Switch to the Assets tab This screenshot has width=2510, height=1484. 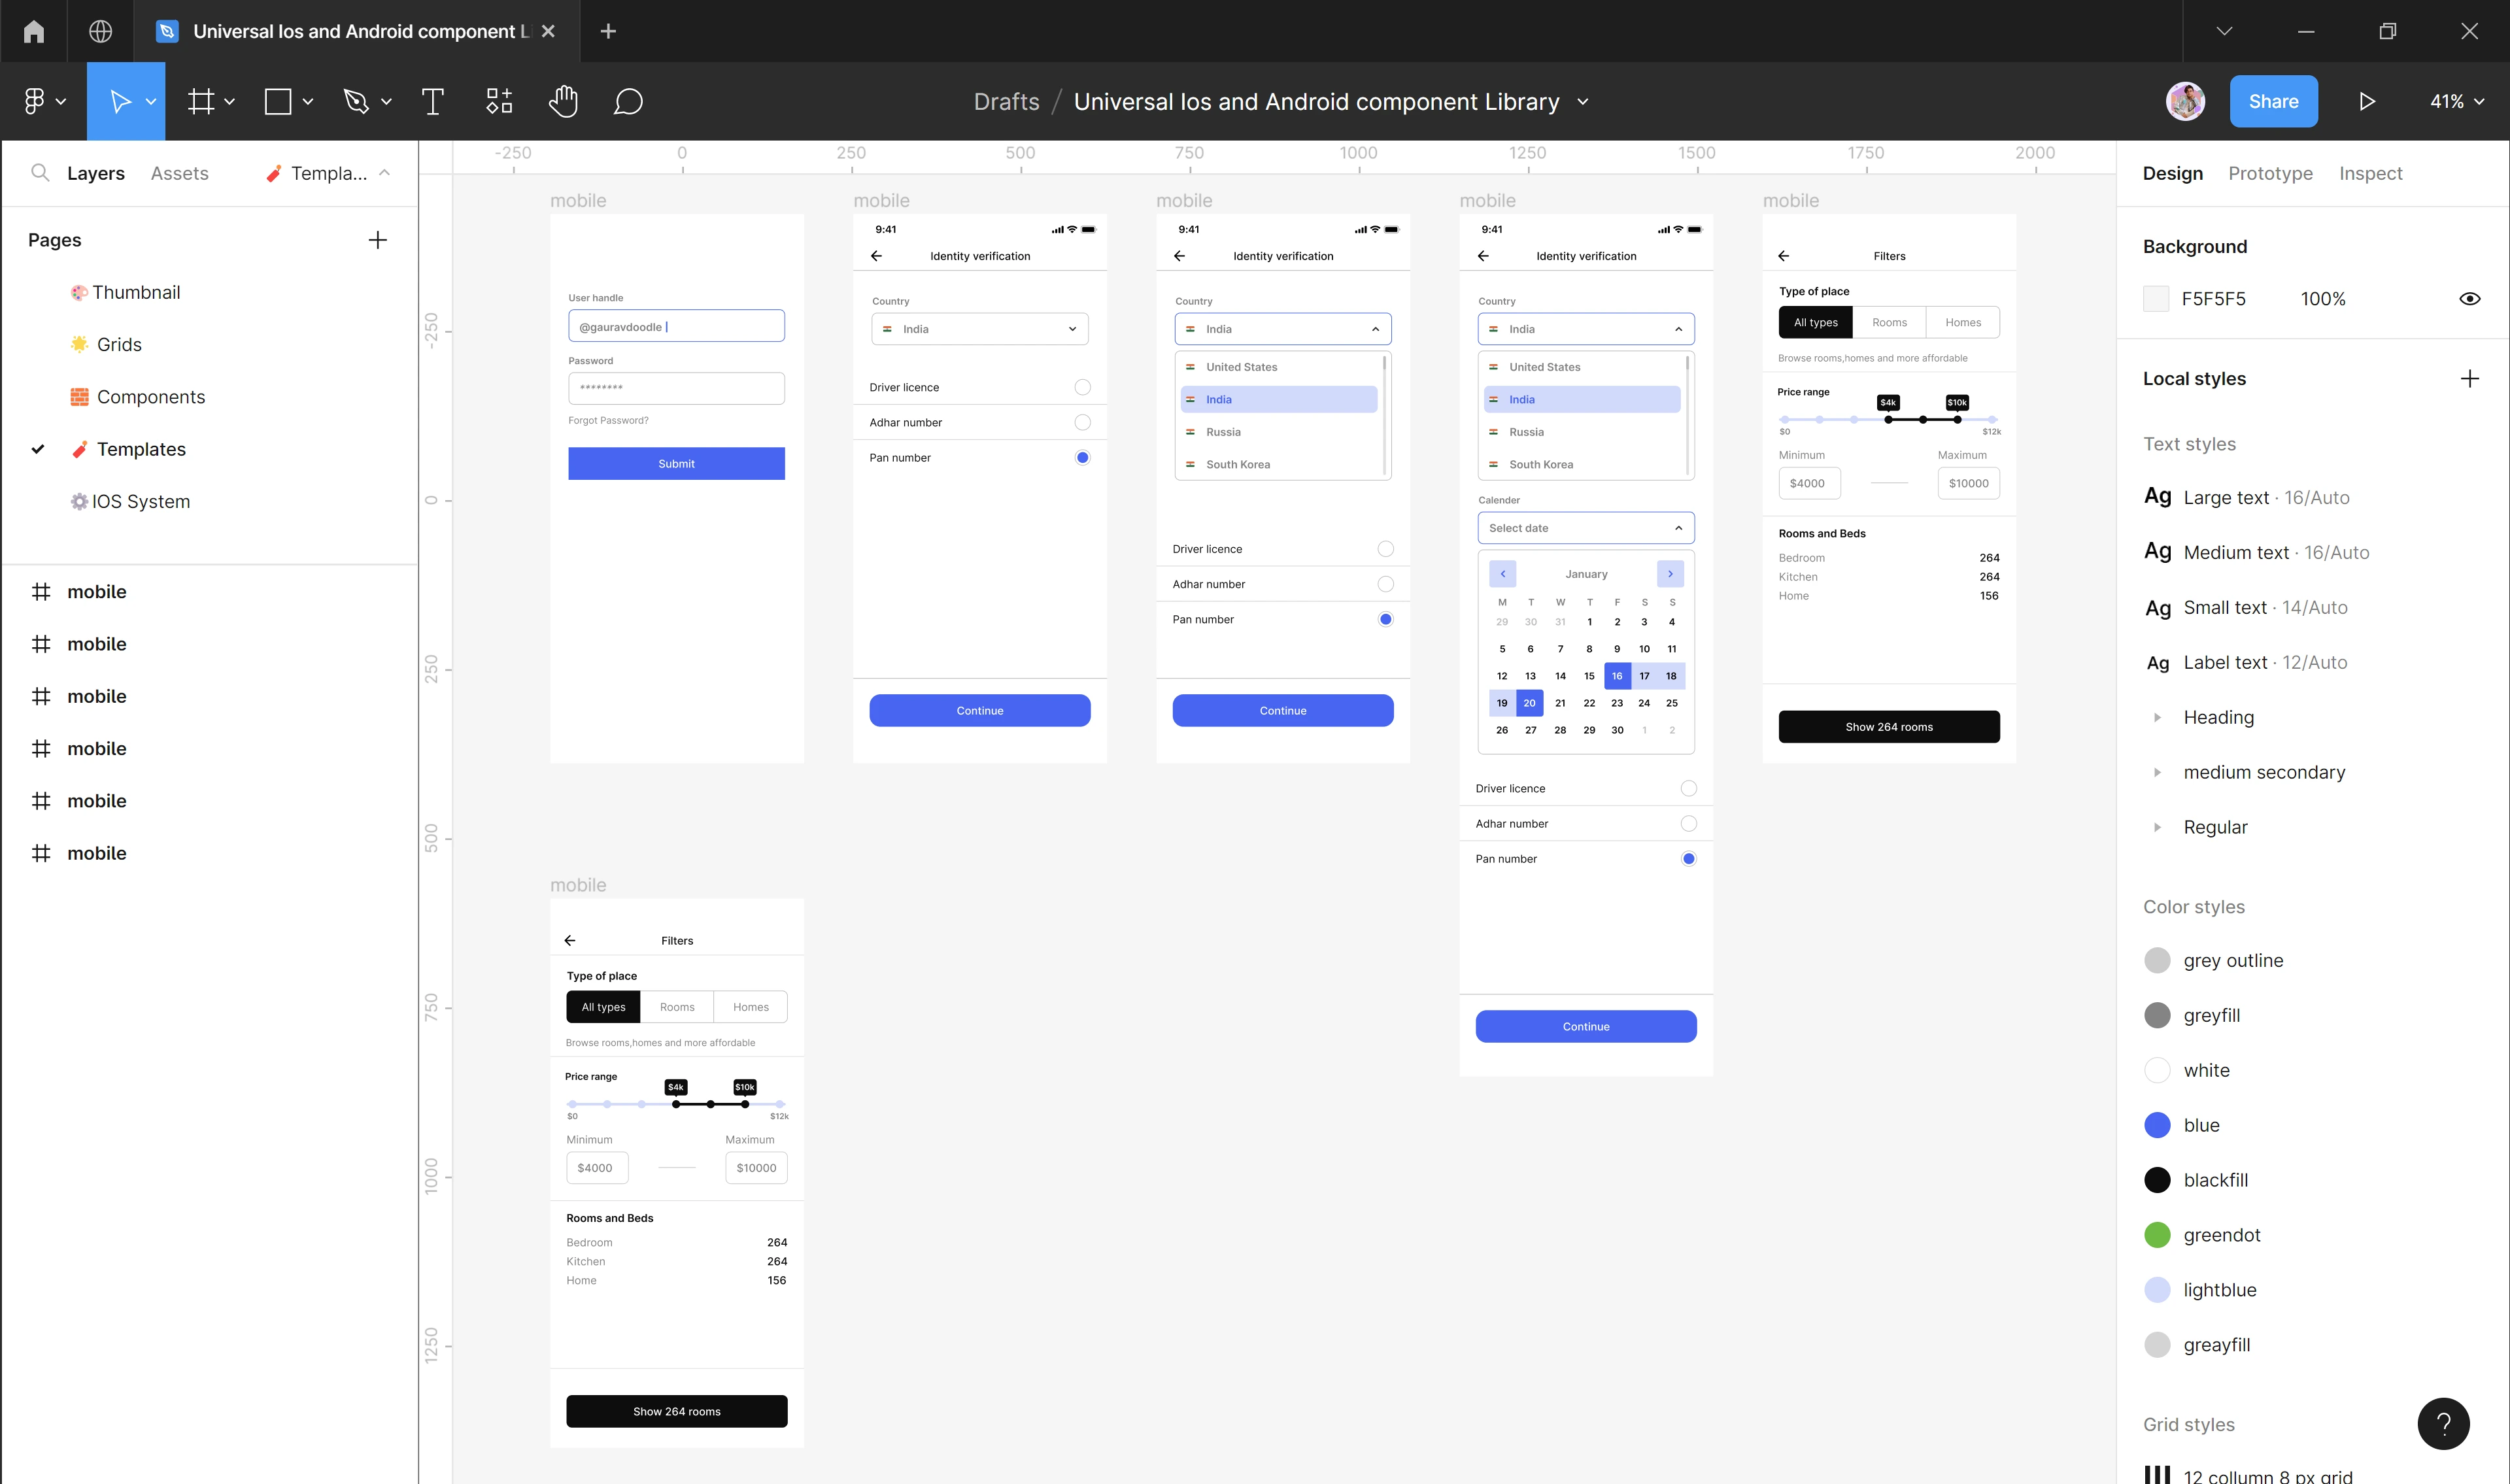pyautogui.click(x=180, y=173)
